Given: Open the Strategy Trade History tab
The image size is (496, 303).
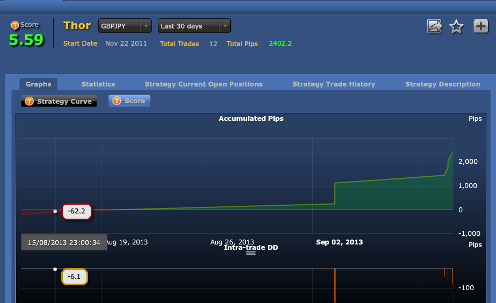Looking at the screenshot, I should [x=334, y=84].
